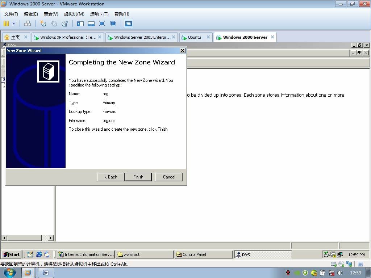The height and width of the screenshot is (278, 371).
Task: Open the 编辑(E) menu
Action: click(x=31, y=14)
